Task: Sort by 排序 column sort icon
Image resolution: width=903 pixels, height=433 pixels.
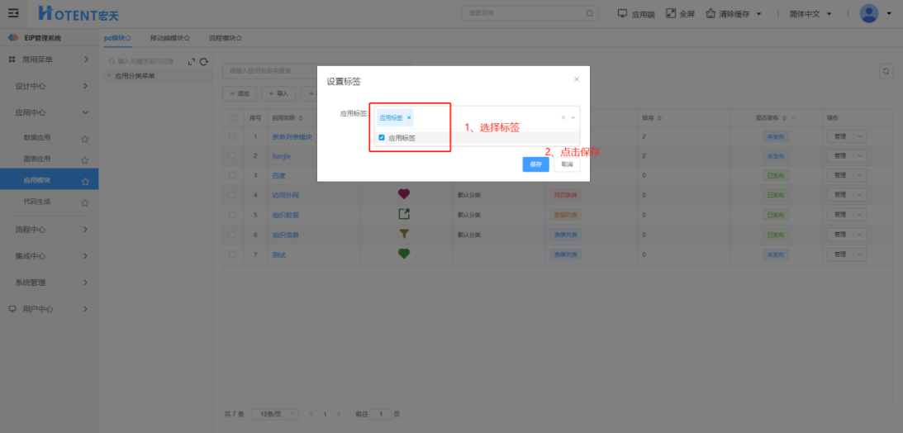Action: pyautogui.click(x=659, y=117)
